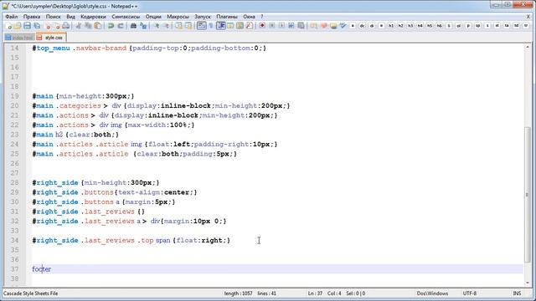Image resolution: width=536 pixels, height=301 pixels.
Task: Click the h1 tag toolbar button
Action: pyautogui.click(x=391, y=26)
